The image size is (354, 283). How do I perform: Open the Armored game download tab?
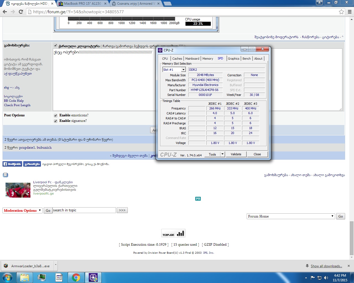click(x=136, y=4)
